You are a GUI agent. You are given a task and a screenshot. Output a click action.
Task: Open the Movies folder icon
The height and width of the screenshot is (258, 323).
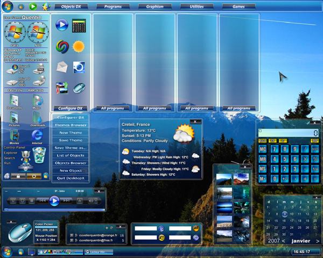coord(14,135)
